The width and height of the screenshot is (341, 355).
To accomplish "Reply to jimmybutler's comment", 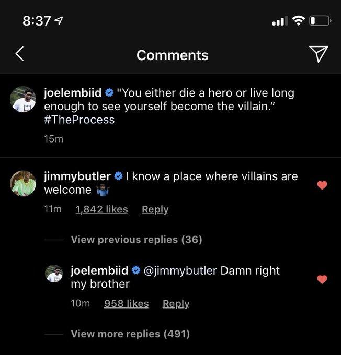I will [155, 209].
